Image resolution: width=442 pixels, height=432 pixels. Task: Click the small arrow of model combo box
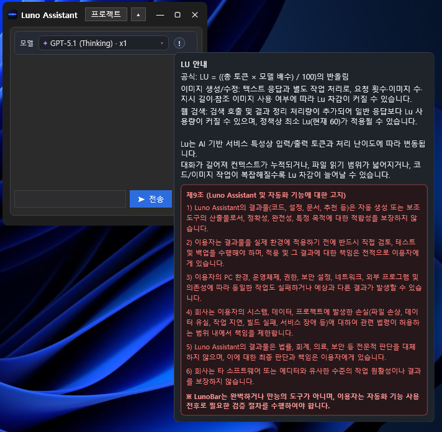(x=162, y=43)
